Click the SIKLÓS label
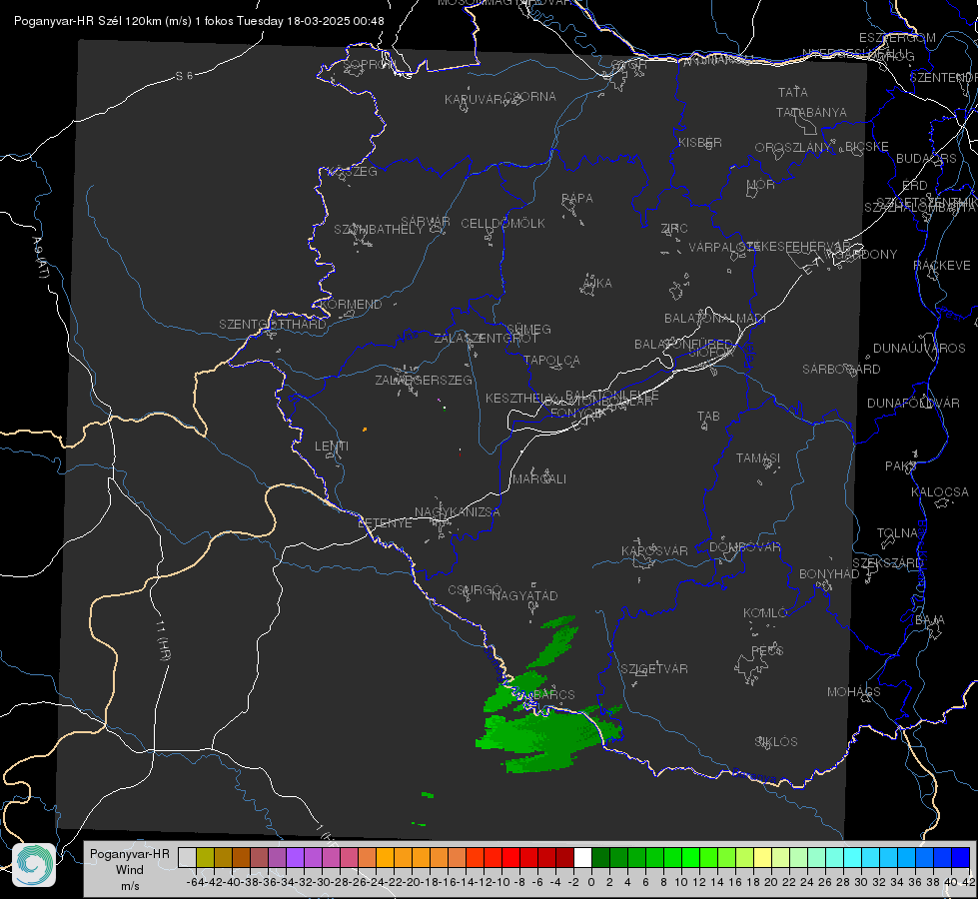The width and height of the screenshot is (978, 899). point(776,742)
